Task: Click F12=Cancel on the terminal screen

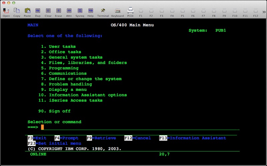Action: (x=138, y=138)
